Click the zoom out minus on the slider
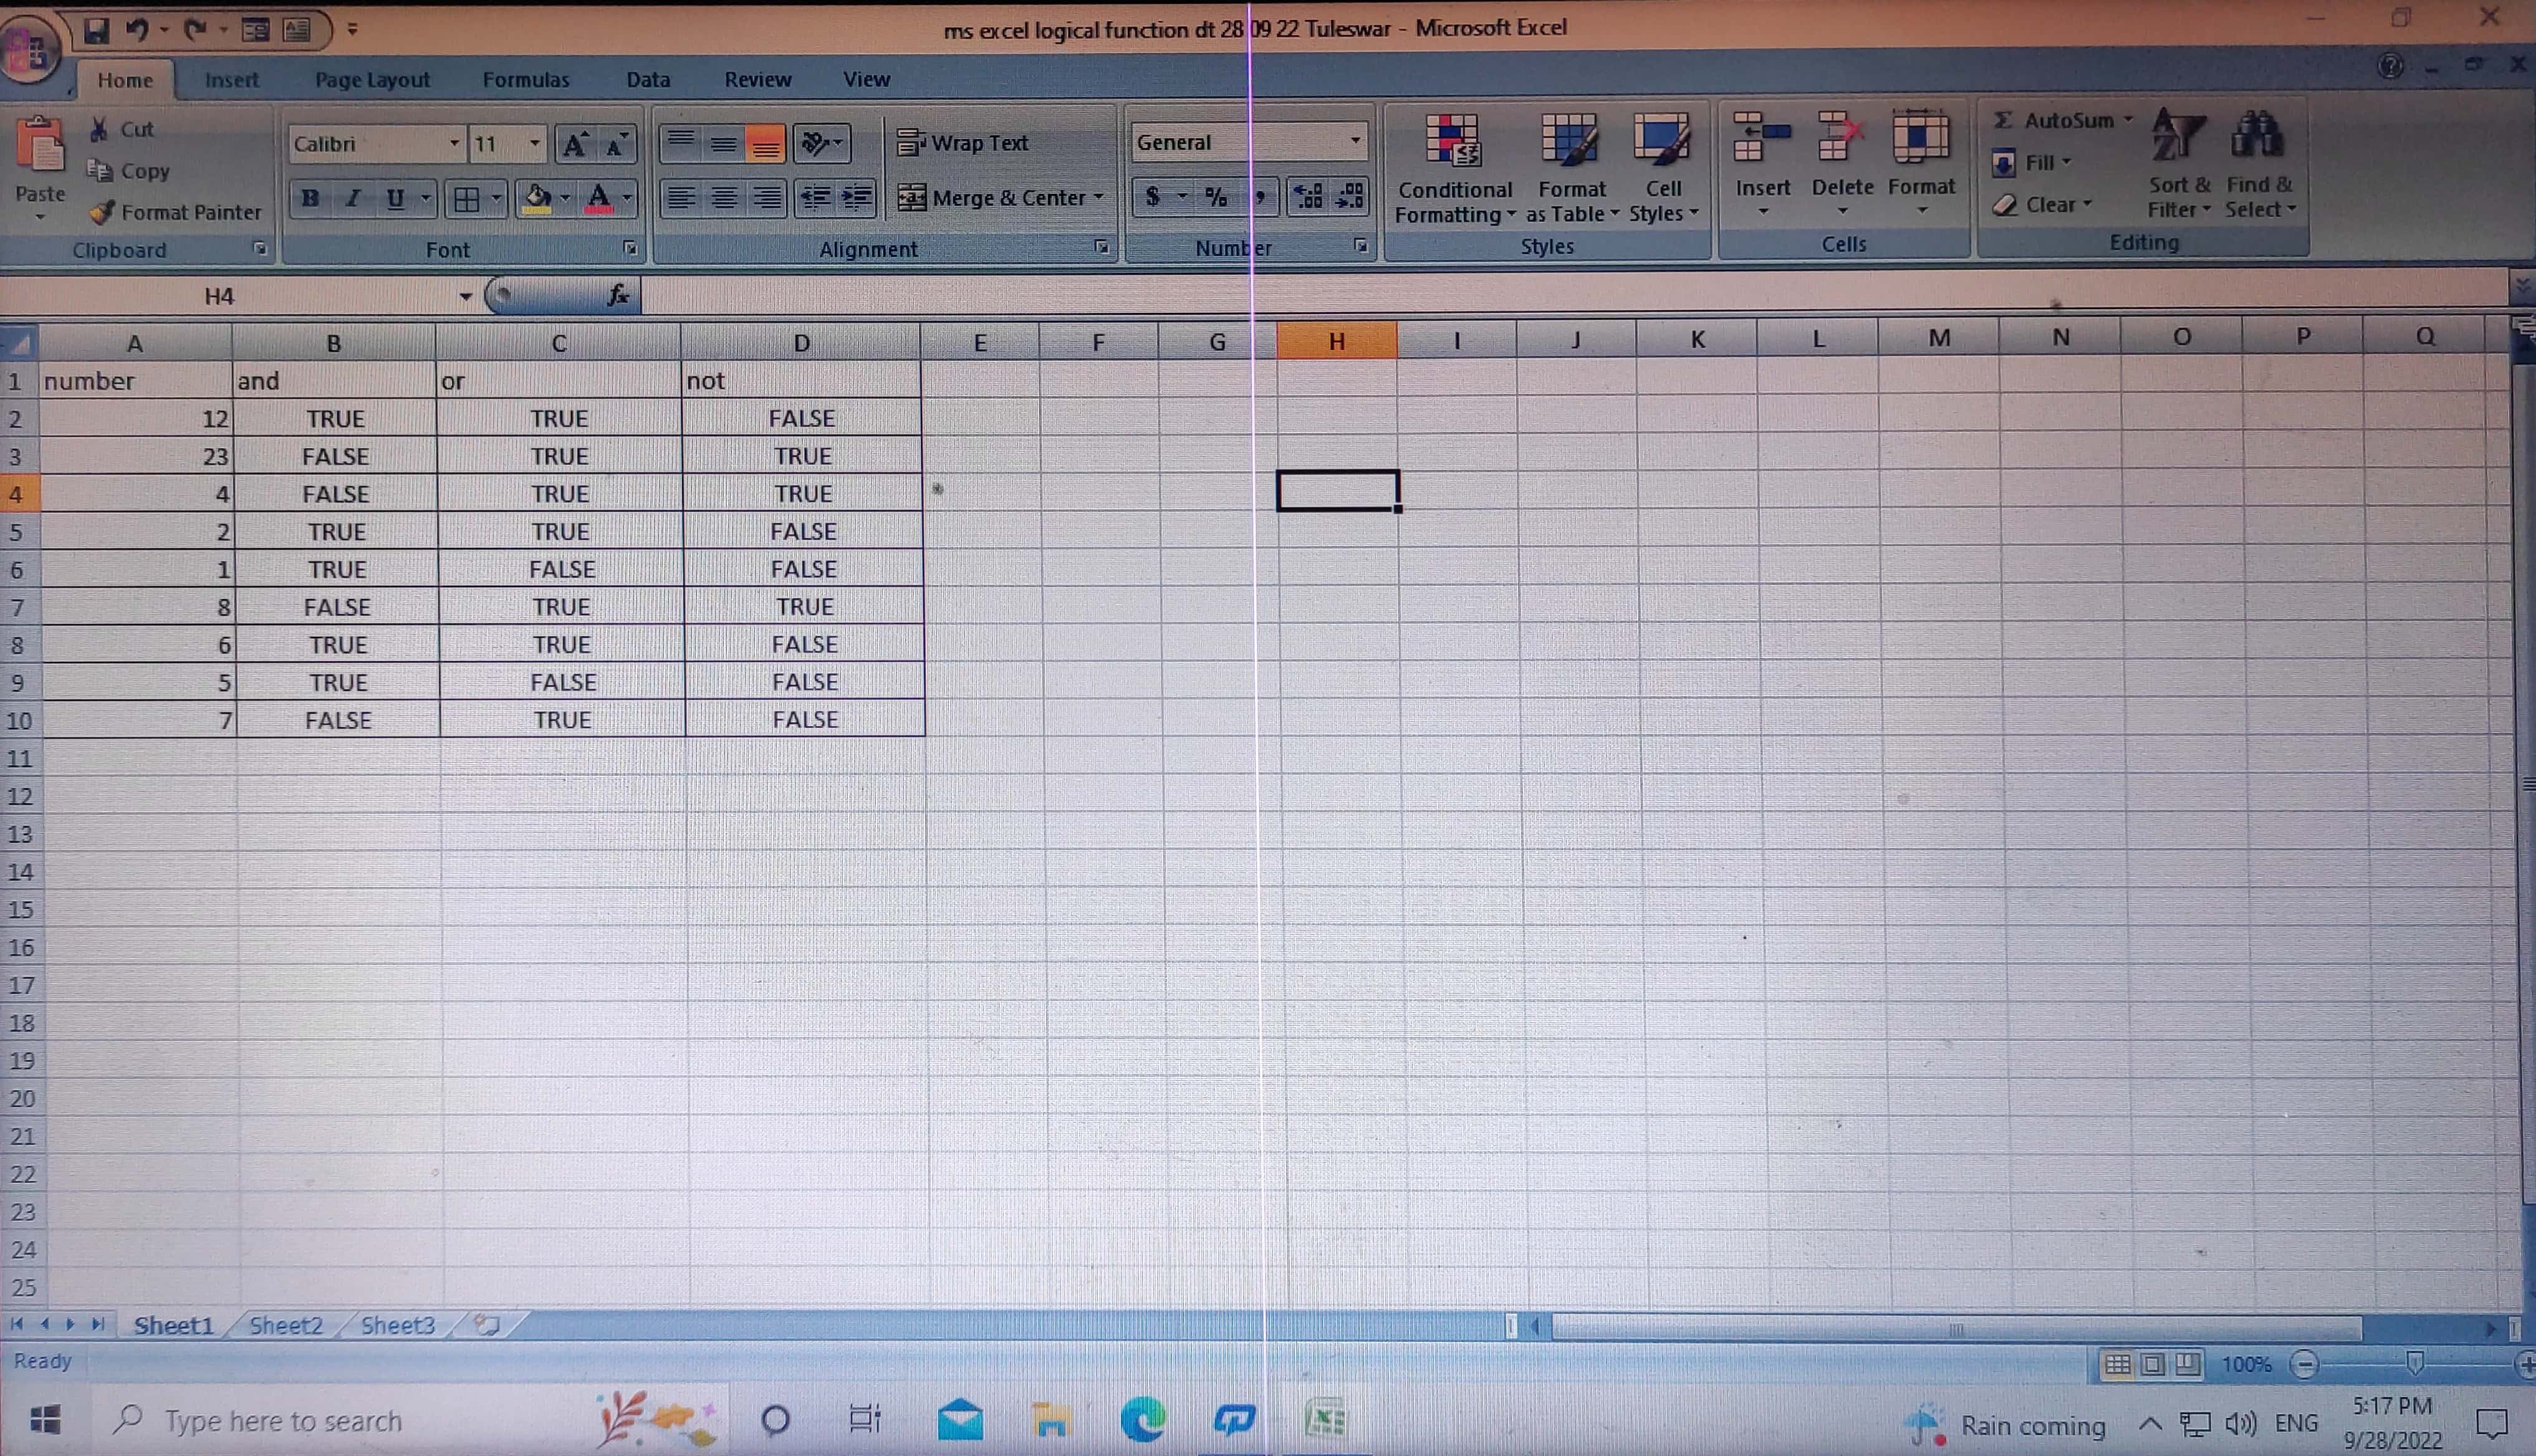This screenshot has height=1456, width=2536. point(2304,1364)
